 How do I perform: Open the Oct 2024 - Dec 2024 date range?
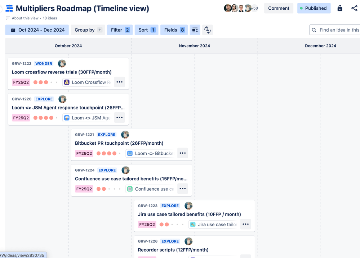point(37,30)
